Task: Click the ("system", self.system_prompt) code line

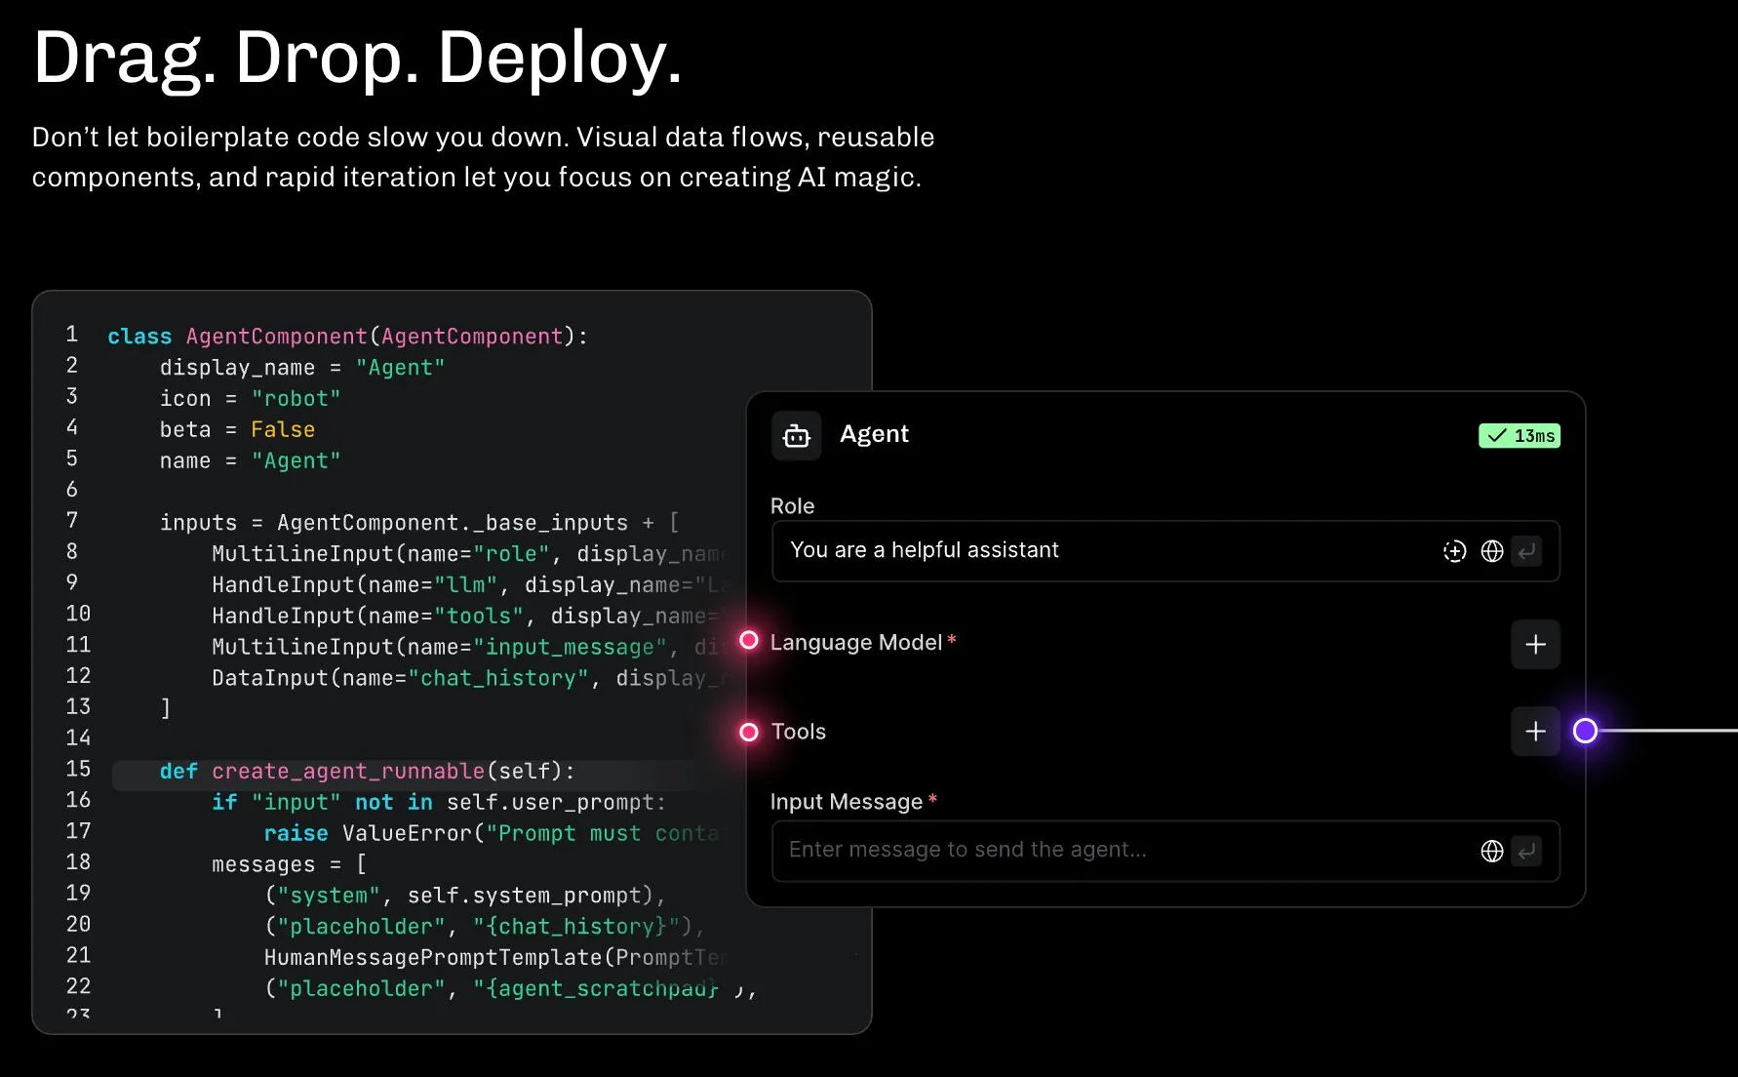Action: pos(464,896)
